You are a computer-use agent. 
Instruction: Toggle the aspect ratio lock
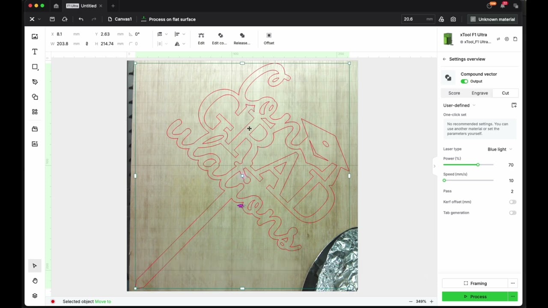point(87,44)
